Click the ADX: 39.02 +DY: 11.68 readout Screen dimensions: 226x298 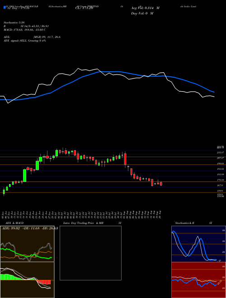click(29, 228)
